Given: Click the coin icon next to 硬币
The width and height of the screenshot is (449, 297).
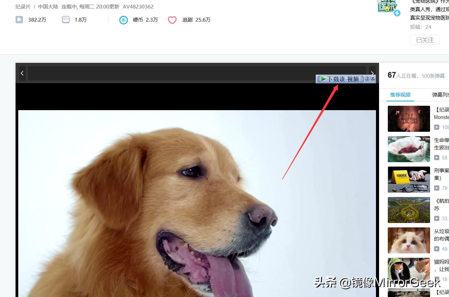Looking at the screenshot, I should coord(124,20).
